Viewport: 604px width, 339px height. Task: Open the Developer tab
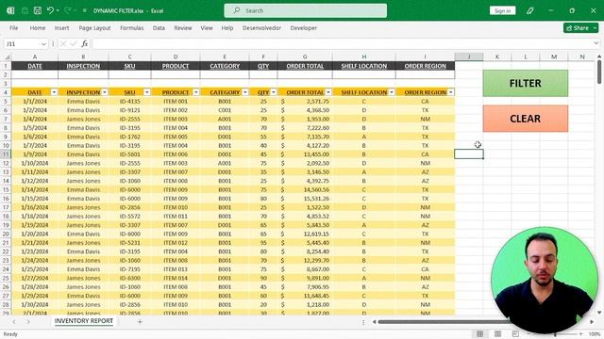coord(304,28)
